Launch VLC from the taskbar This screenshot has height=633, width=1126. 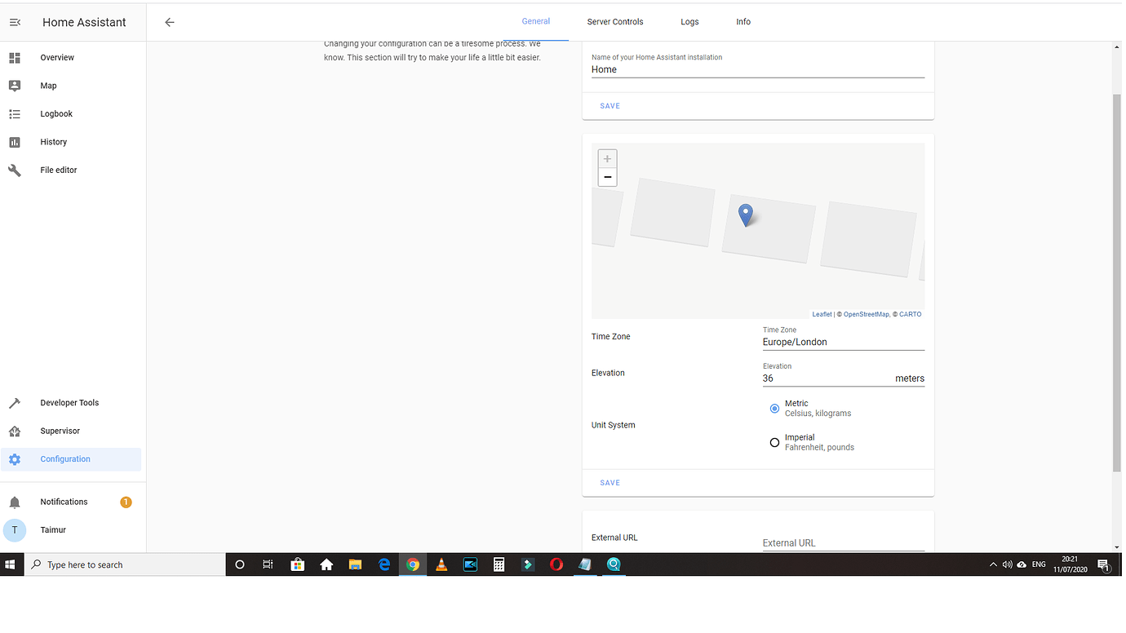[x=441, y=564]
